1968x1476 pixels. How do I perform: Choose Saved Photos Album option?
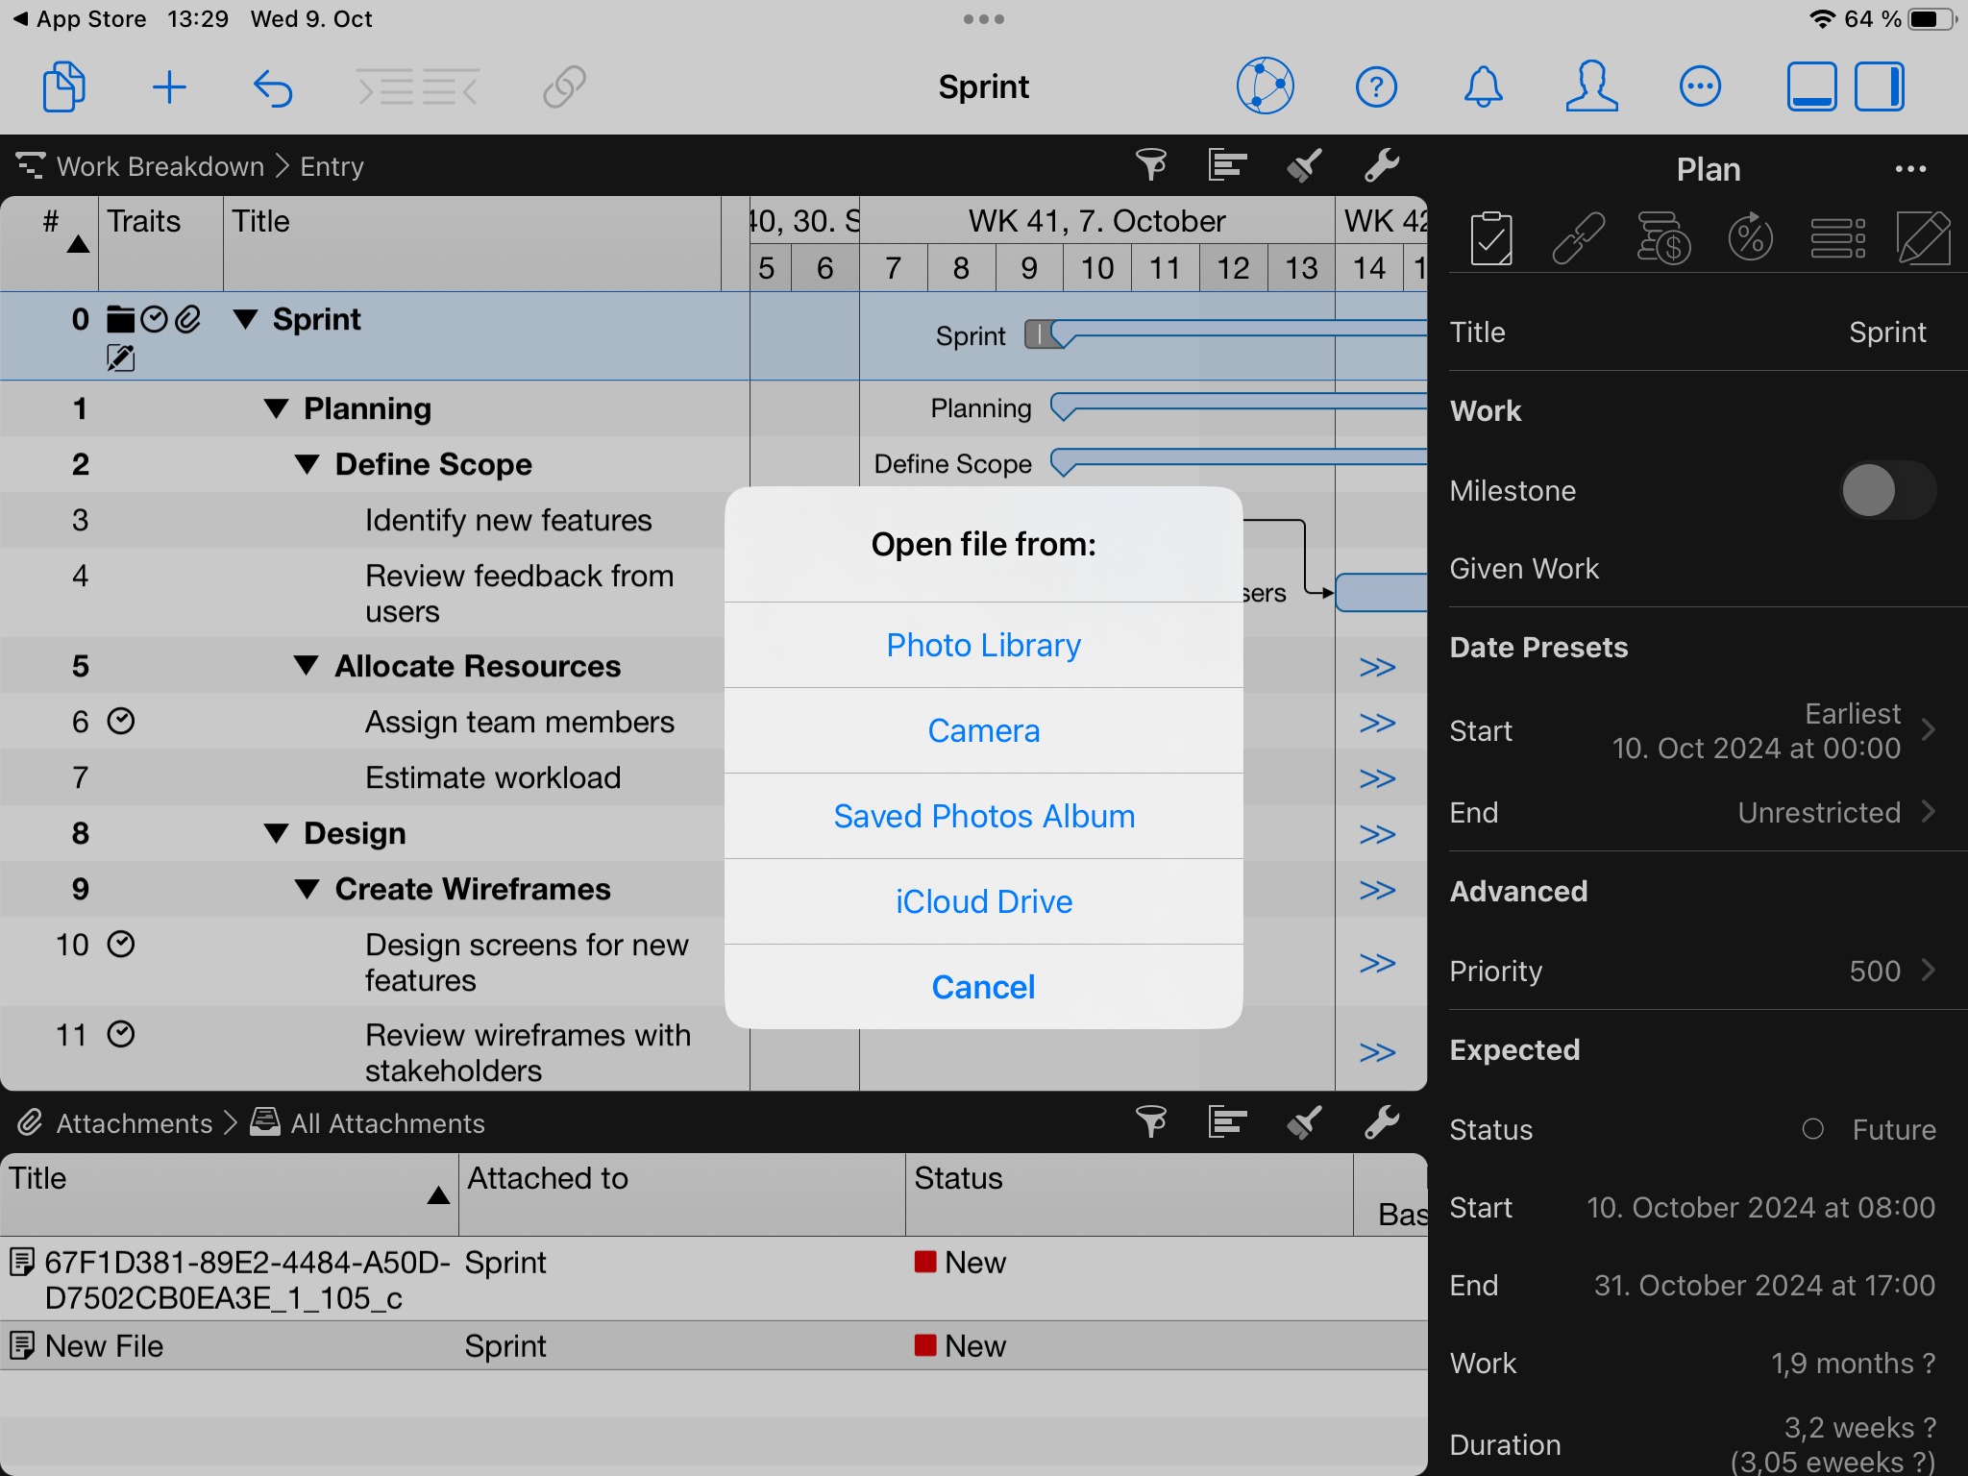point(983,816)
